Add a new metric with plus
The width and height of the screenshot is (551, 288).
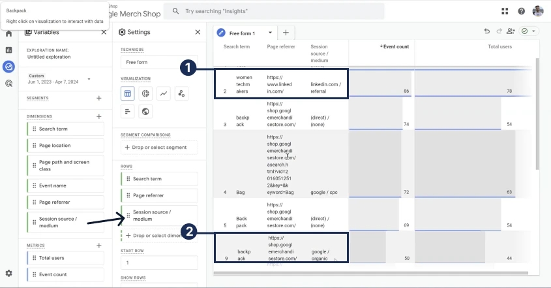(98, 246)
